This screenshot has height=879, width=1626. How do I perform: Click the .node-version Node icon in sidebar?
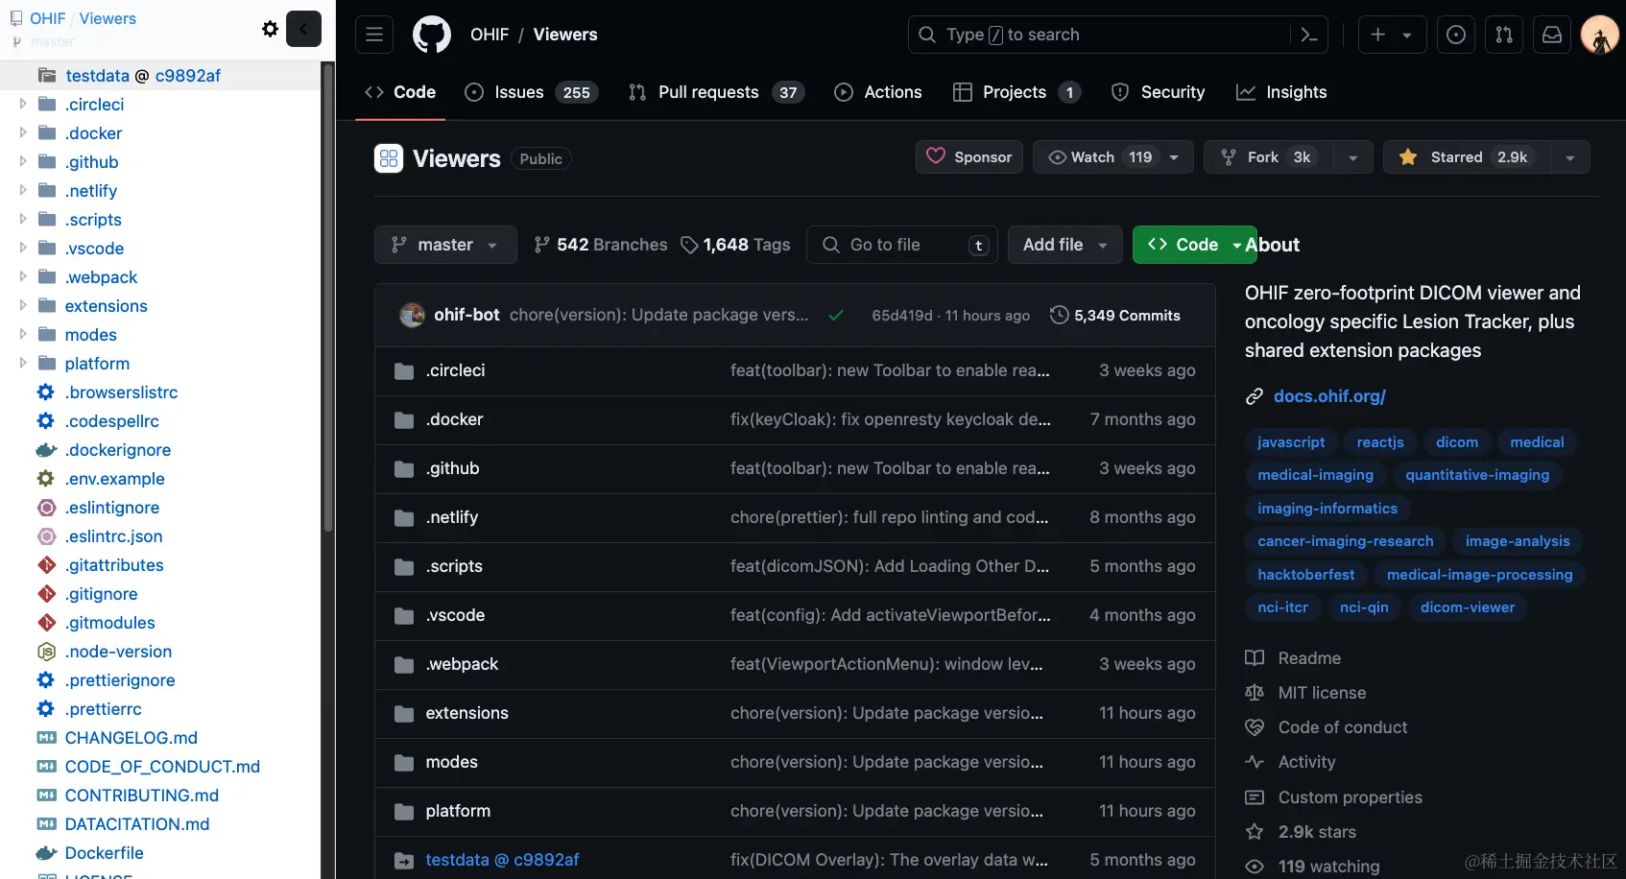46,652
